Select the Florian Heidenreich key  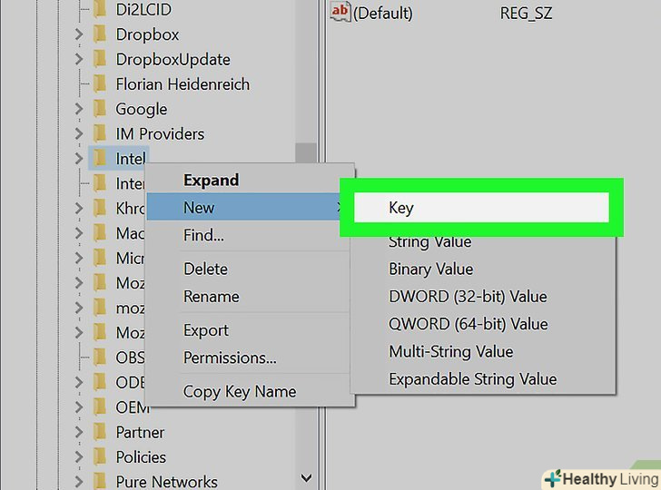point(183,84)
